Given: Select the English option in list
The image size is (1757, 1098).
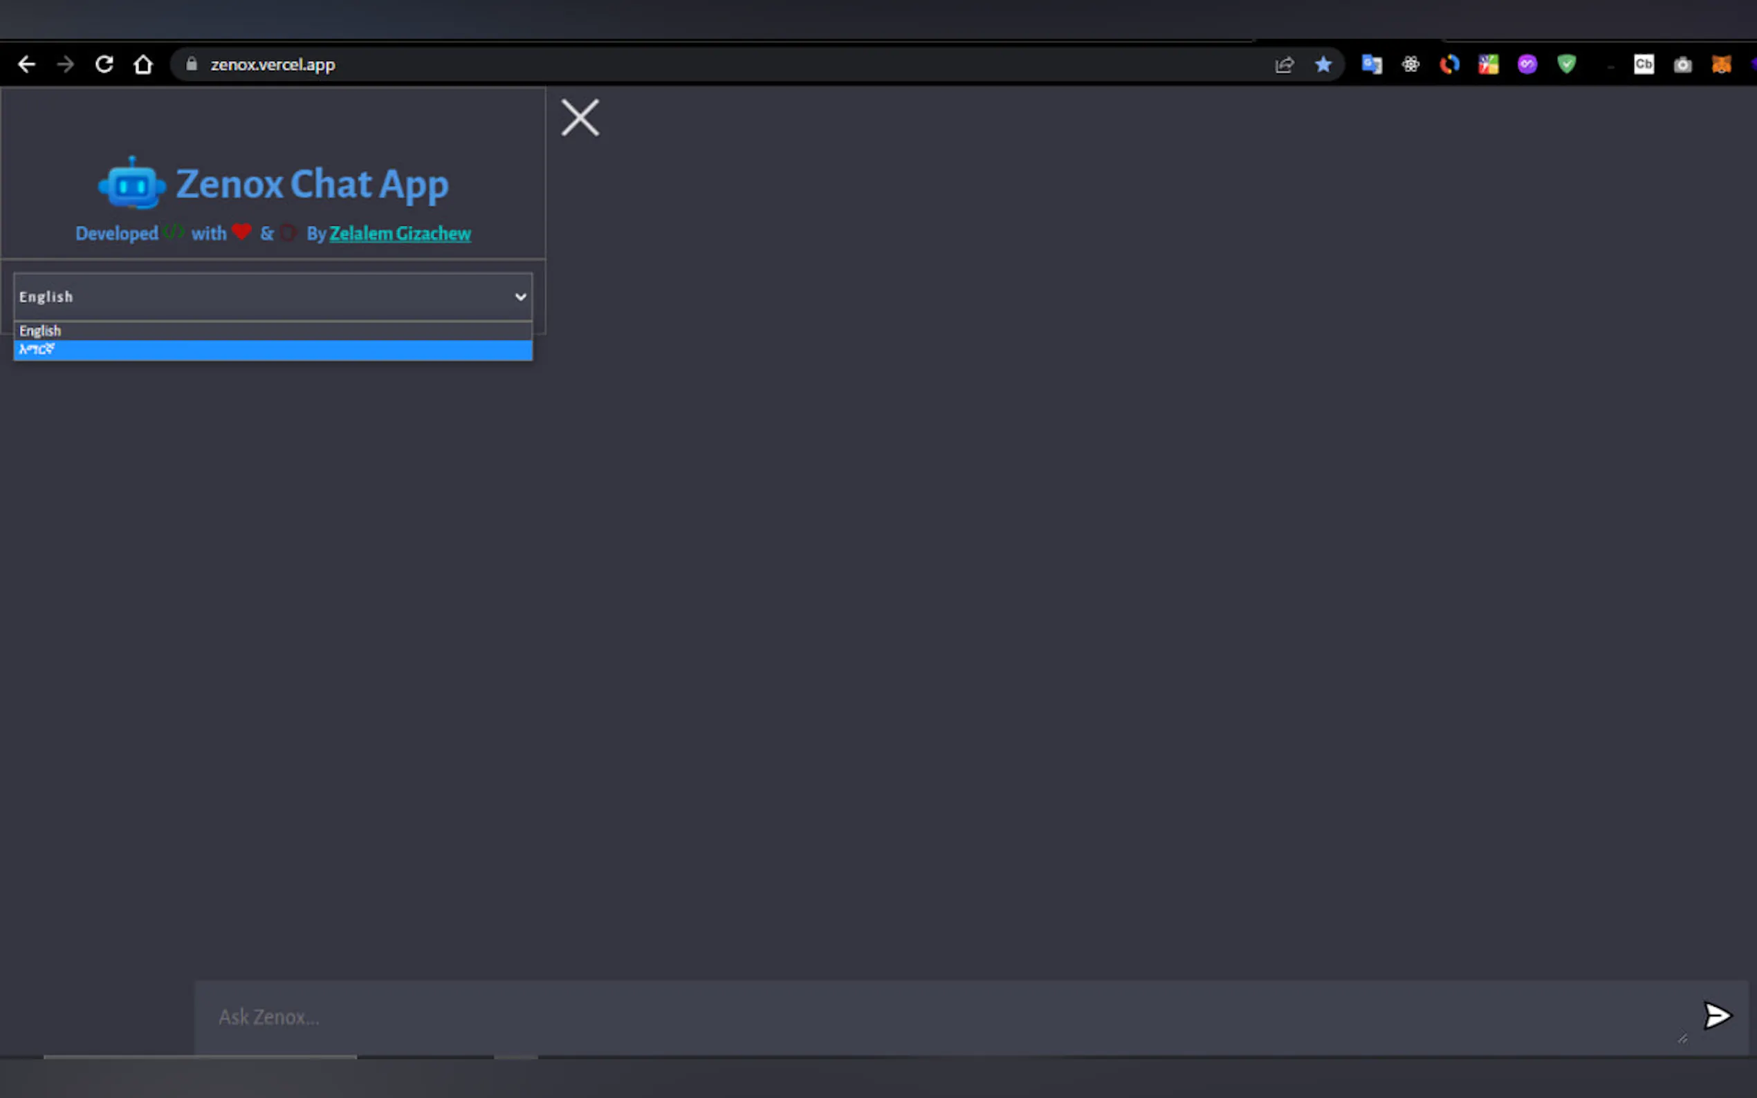Looking at the screenshot, I should (272, 331).
